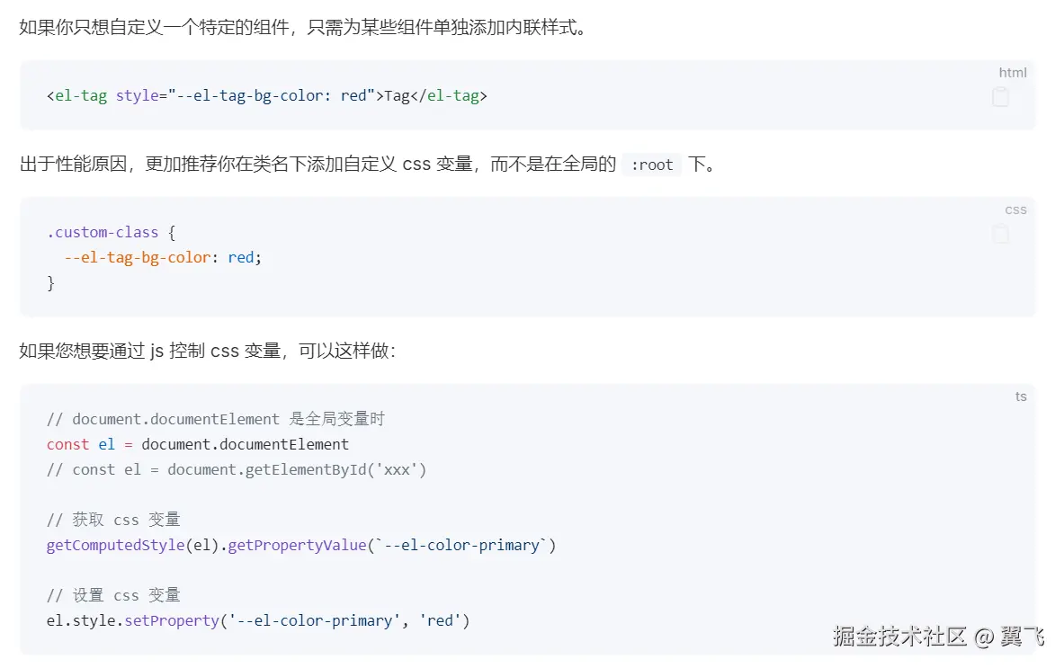Copy the html el-tag code snippet
Viewport: 1064px width, 668px height.
1000,97
